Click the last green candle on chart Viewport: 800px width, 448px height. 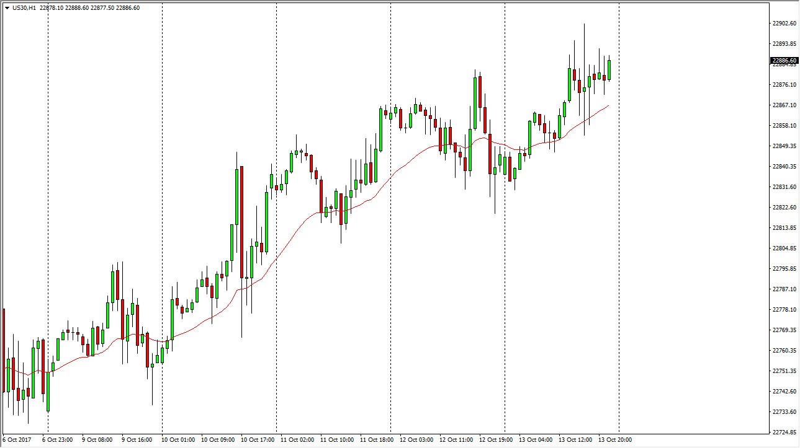[609, 69]
